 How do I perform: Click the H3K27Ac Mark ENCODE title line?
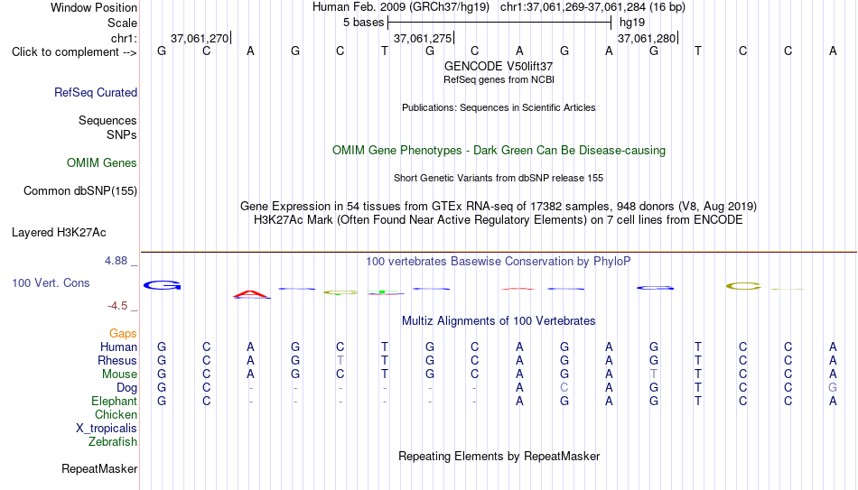(499, 220)
